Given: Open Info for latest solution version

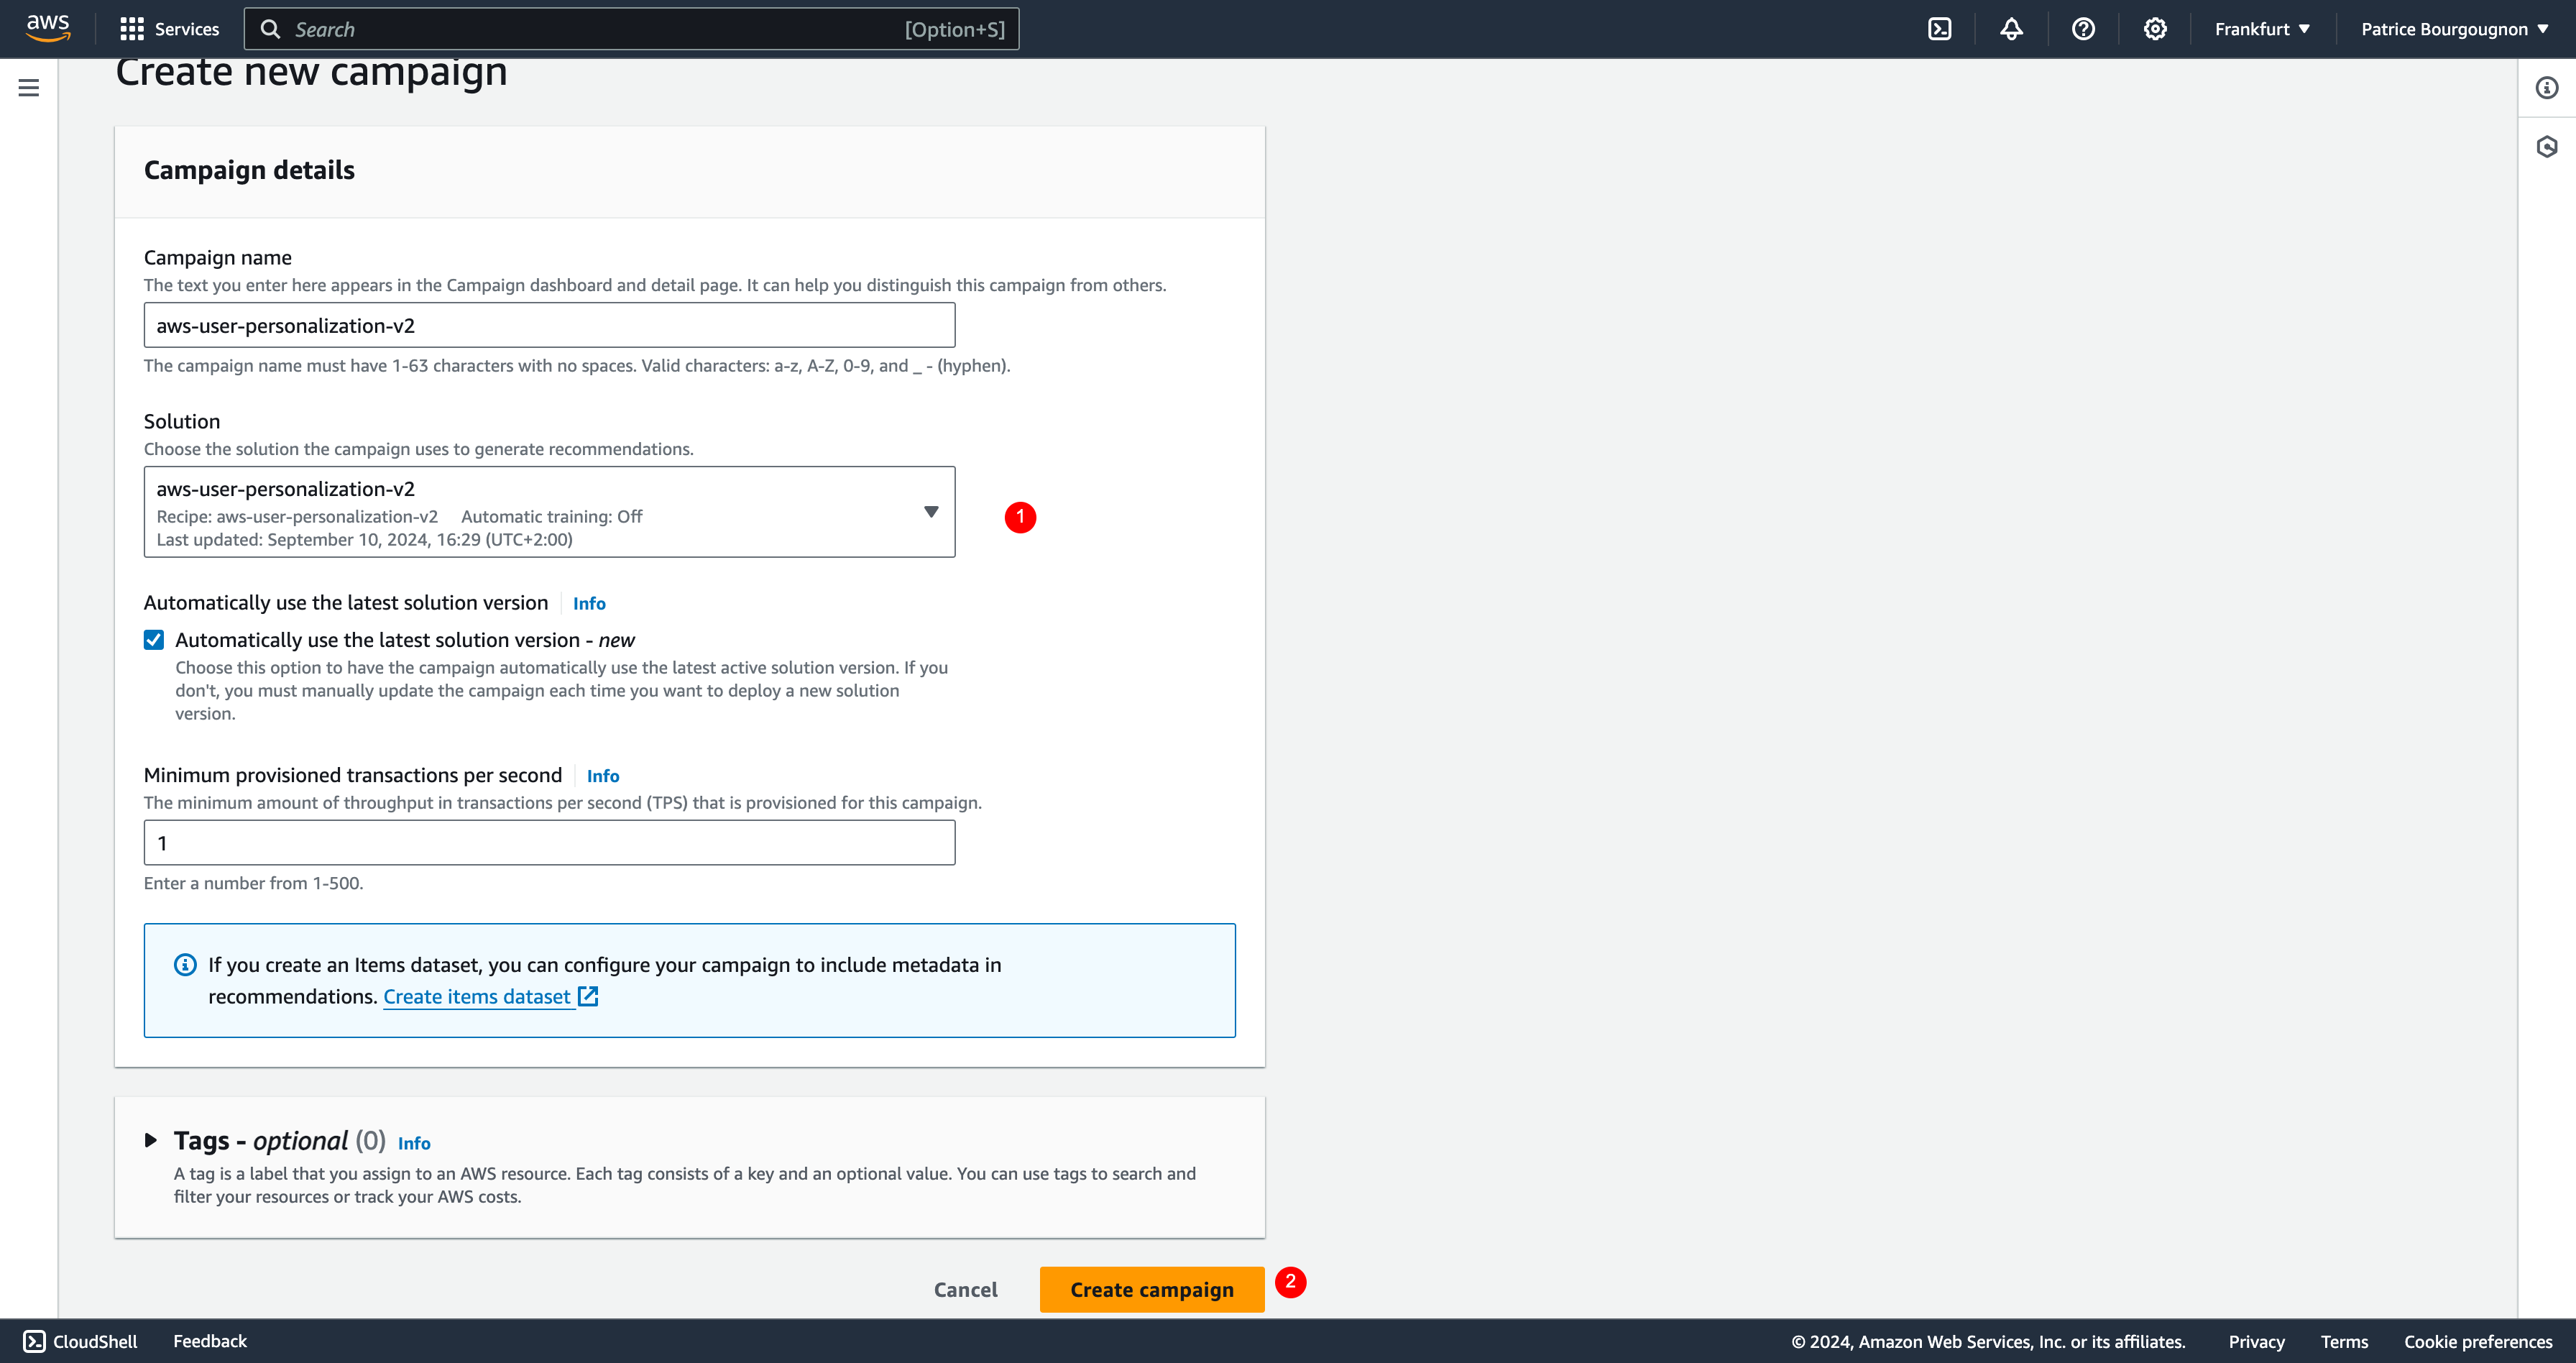Looking at the screenshot, I should [x=589, y=603].
